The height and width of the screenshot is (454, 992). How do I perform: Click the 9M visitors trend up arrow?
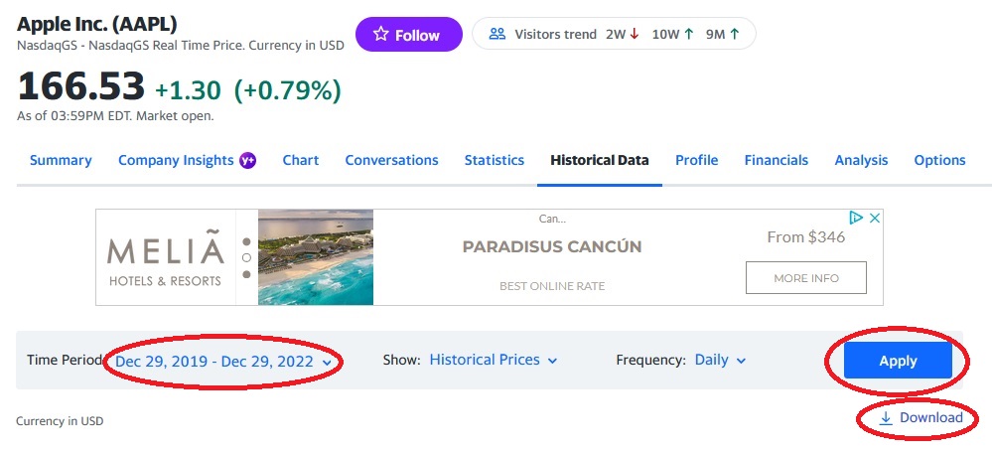[735, 34]
